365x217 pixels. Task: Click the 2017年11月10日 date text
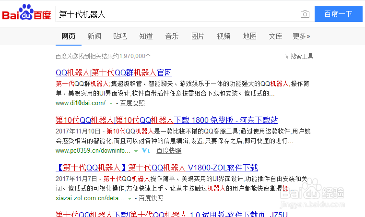pyautogui.click(x=78, y=131)
